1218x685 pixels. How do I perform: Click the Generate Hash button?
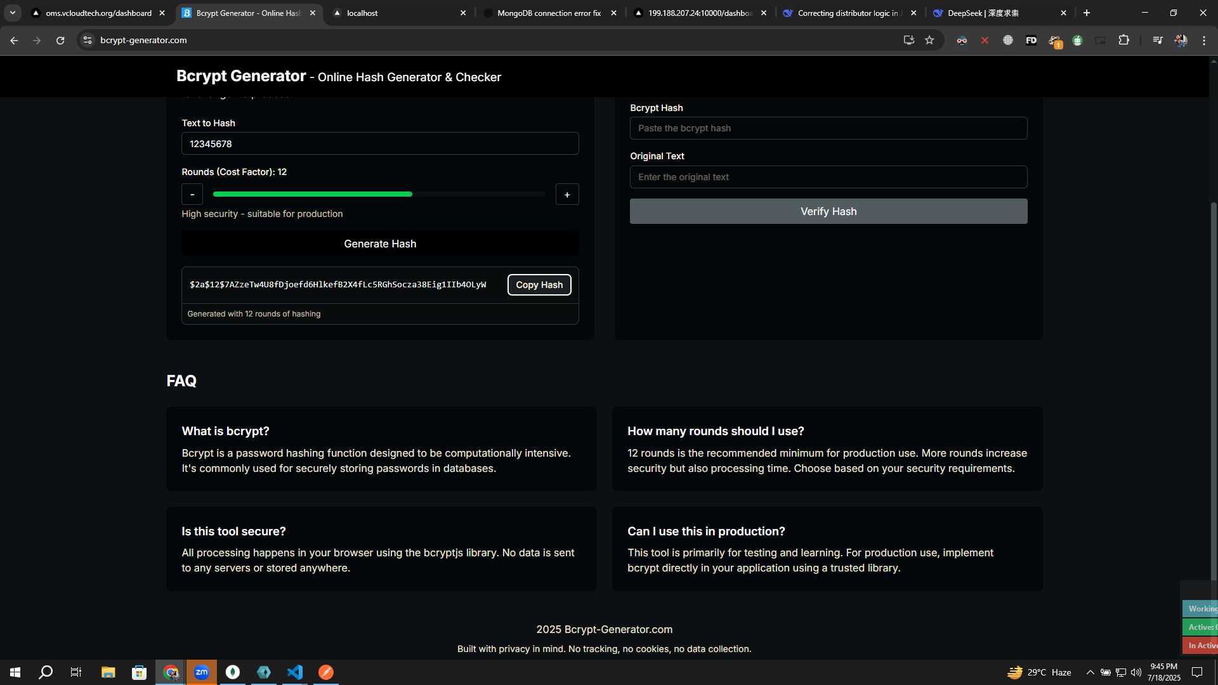[380, 244]
